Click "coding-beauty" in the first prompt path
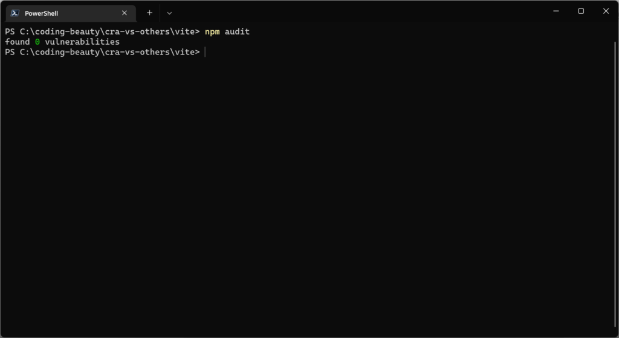The image size is (619, 338). click(x=62, y=31)
